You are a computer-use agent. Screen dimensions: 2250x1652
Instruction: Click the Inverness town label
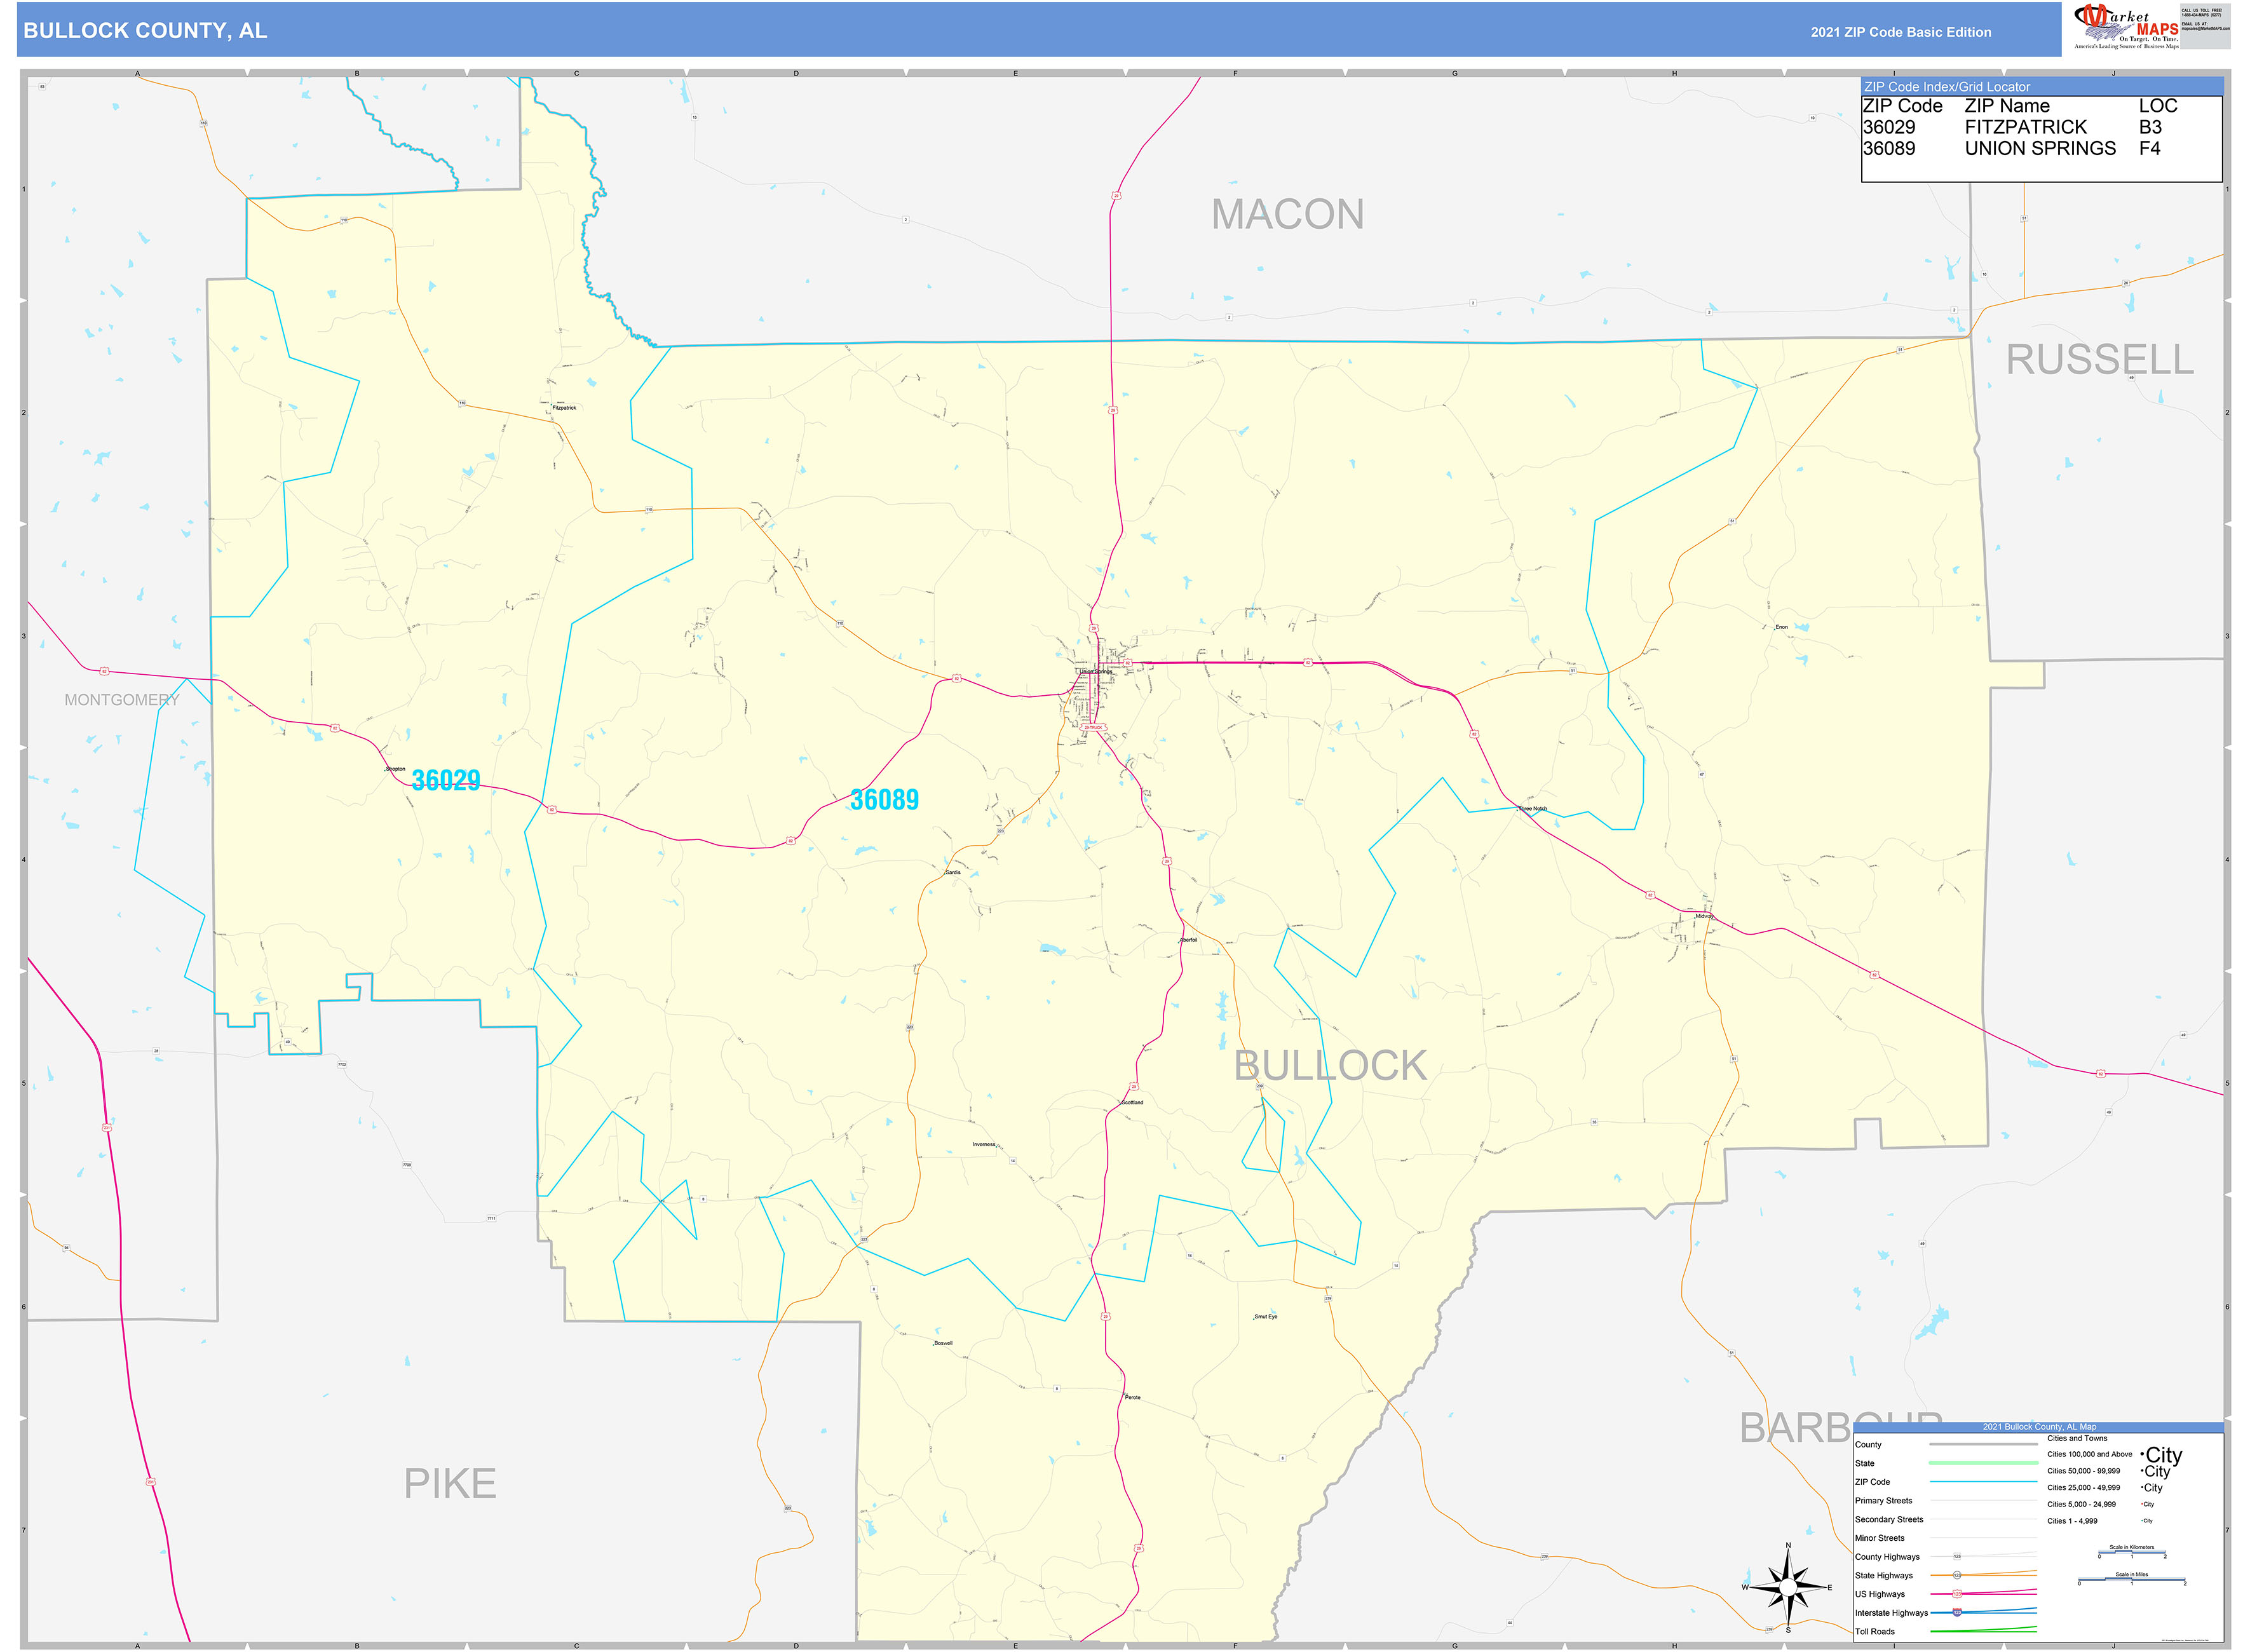click(983, 1144)
